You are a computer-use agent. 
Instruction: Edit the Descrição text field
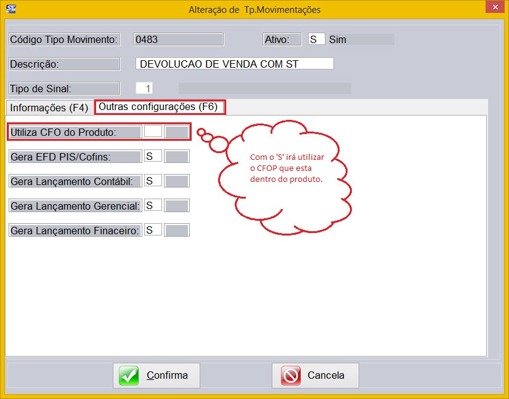234,64
